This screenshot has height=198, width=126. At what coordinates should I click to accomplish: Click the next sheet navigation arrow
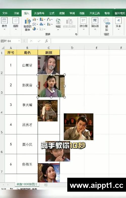click(8, 185)
